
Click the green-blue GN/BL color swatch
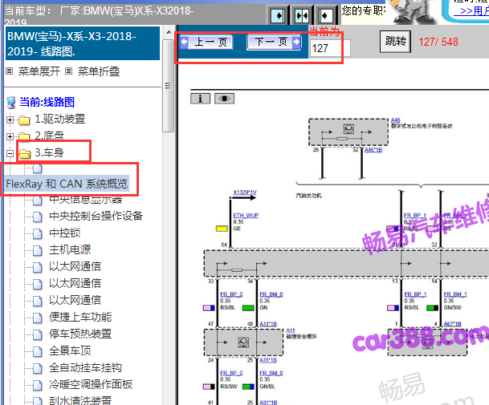(x=248, y=387)
